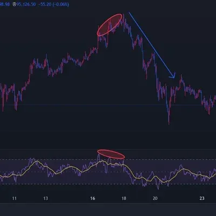
Task: Click the price change value -55.20 (-0.06%)
Action: pos(53,4)
